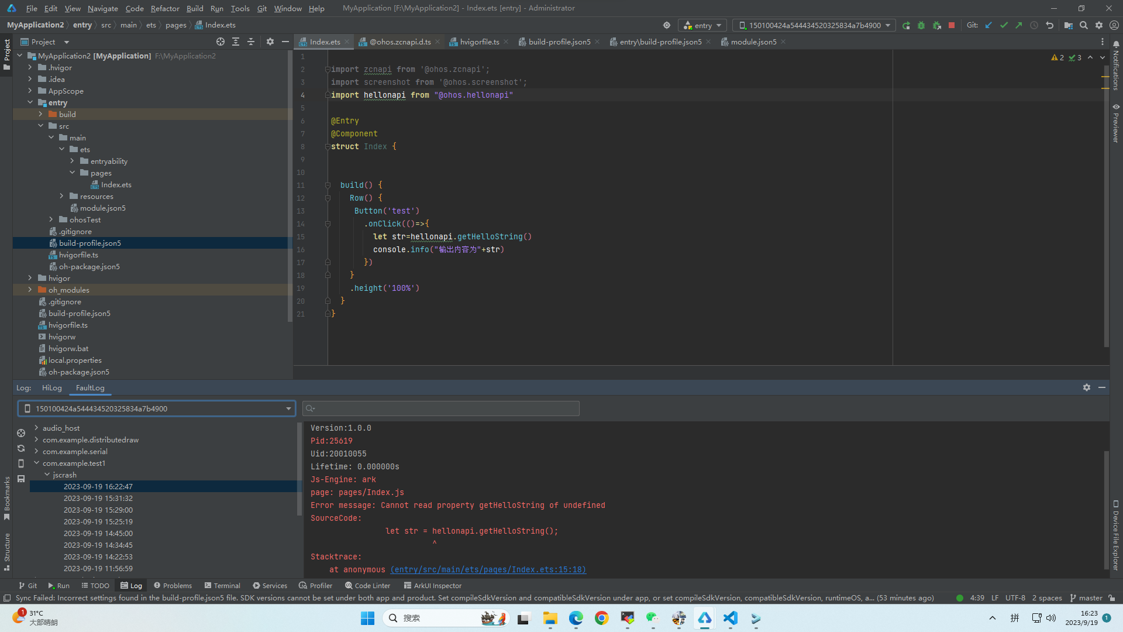Switch to the module.json5 editor tab
The width and height of the screenshot is (1123, 632).
[753, 42]
